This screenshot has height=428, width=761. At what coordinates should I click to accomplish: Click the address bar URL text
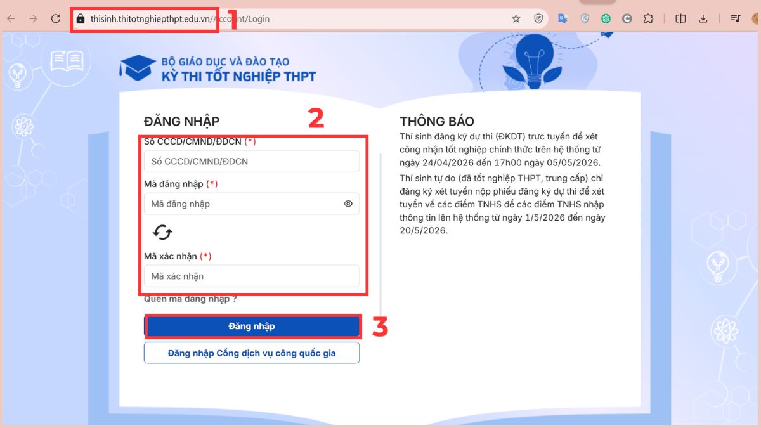tap(180, 19)
